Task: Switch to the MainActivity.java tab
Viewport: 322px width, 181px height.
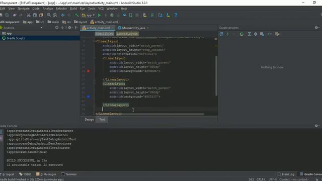Action: [133, 28]
